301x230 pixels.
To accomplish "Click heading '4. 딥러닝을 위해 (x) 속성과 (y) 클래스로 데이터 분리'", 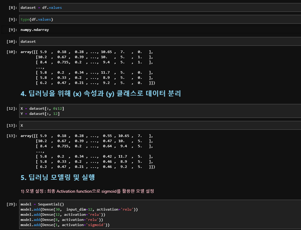I will [101, 94].
